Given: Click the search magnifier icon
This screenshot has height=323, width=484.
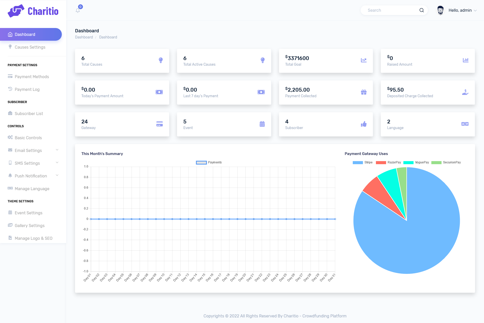Looking at the screenshot, I should 421,10.
